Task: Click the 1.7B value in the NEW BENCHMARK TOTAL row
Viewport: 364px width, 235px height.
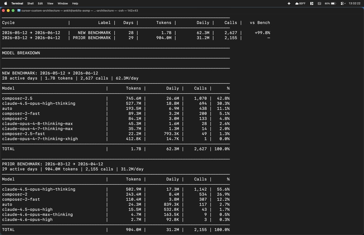Action: [136, 149]
